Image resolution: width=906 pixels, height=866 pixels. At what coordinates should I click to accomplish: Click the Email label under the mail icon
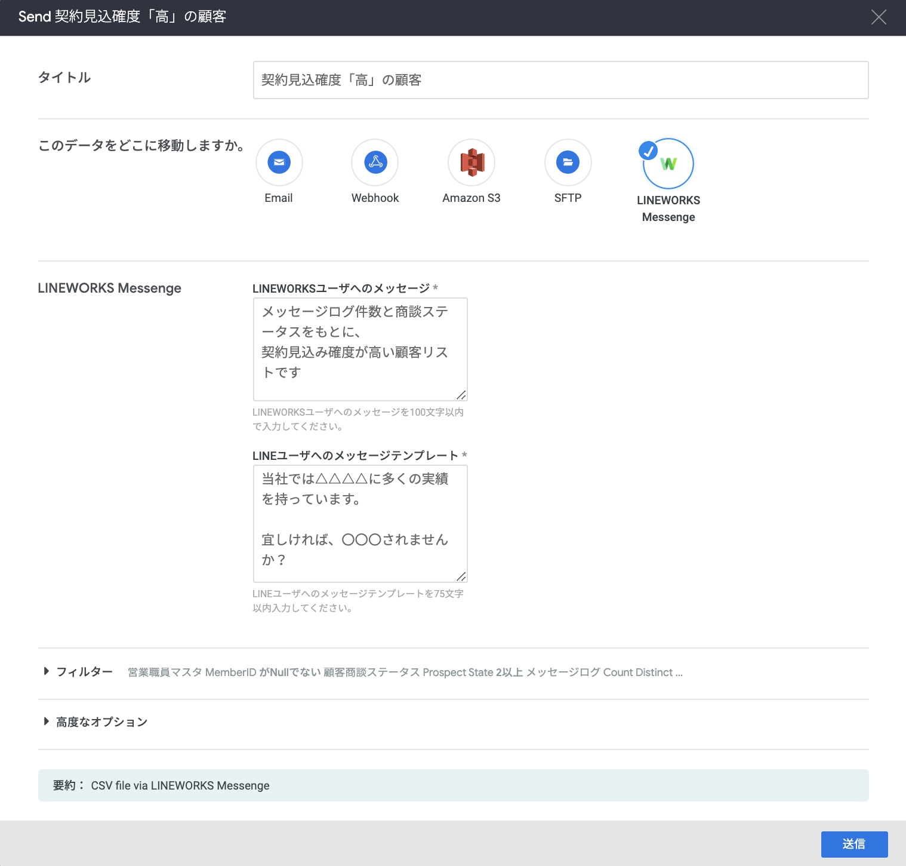pyautogui.click(x=279, y=198)
